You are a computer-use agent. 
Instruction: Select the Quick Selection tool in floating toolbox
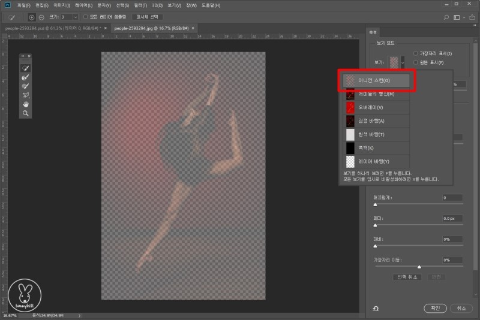[26, 68]
